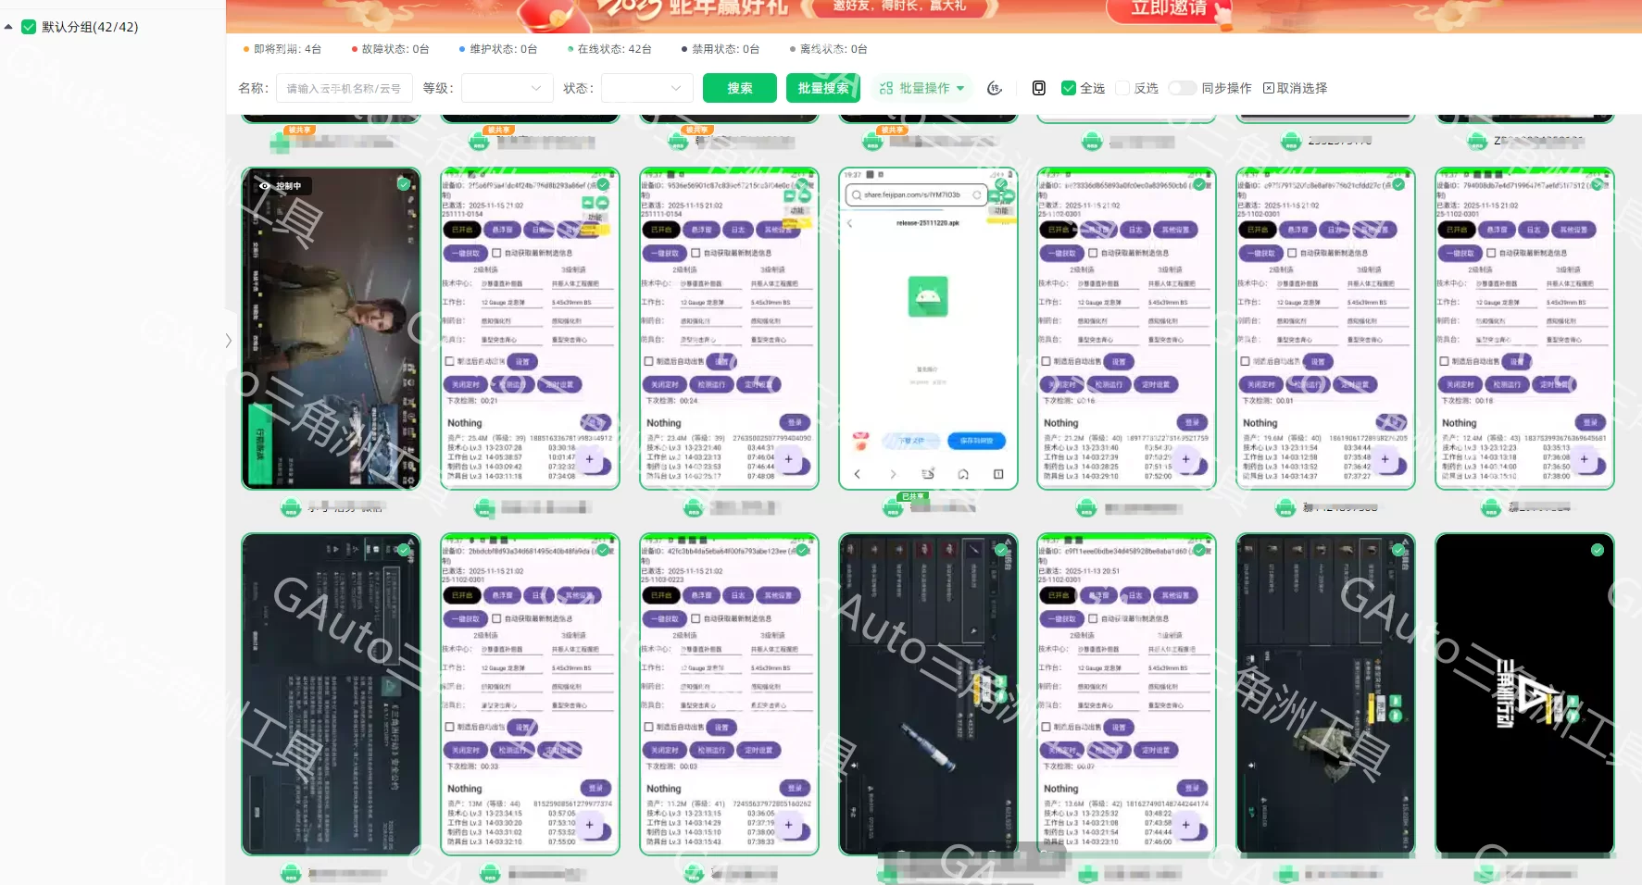Click device icon under fourth top-row thumbnail
Viewport: 1642px width, 885px height.
point(872,142)
